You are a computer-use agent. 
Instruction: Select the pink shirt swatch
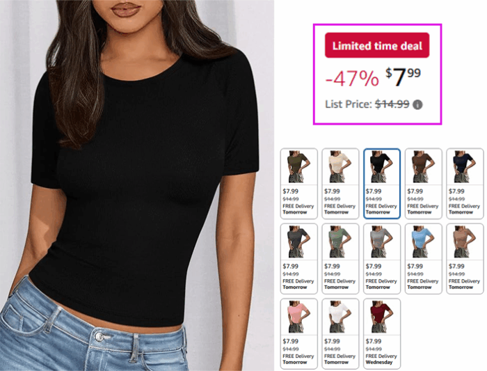click(298, 333)
